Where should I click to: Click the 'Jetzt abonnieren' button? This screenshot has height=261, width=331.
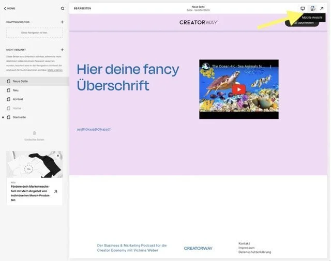(302, 23)
